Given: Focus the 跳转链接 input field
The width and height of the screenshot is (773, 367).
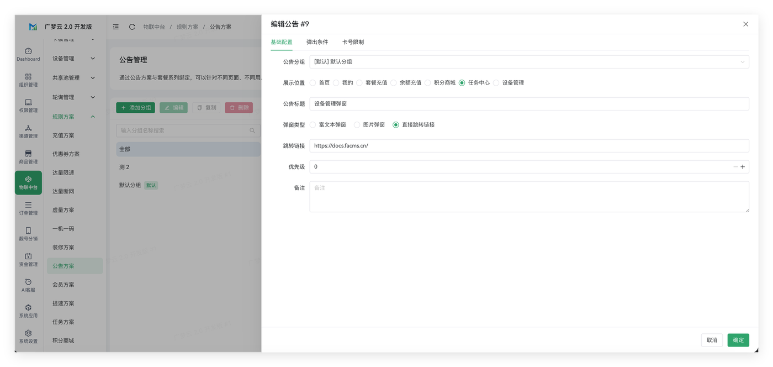Looking at the screenshot, I should (529, 146).
